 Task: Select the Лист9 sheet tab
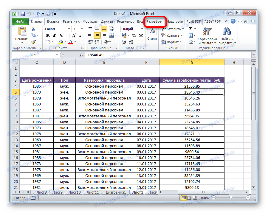point(58,192)
